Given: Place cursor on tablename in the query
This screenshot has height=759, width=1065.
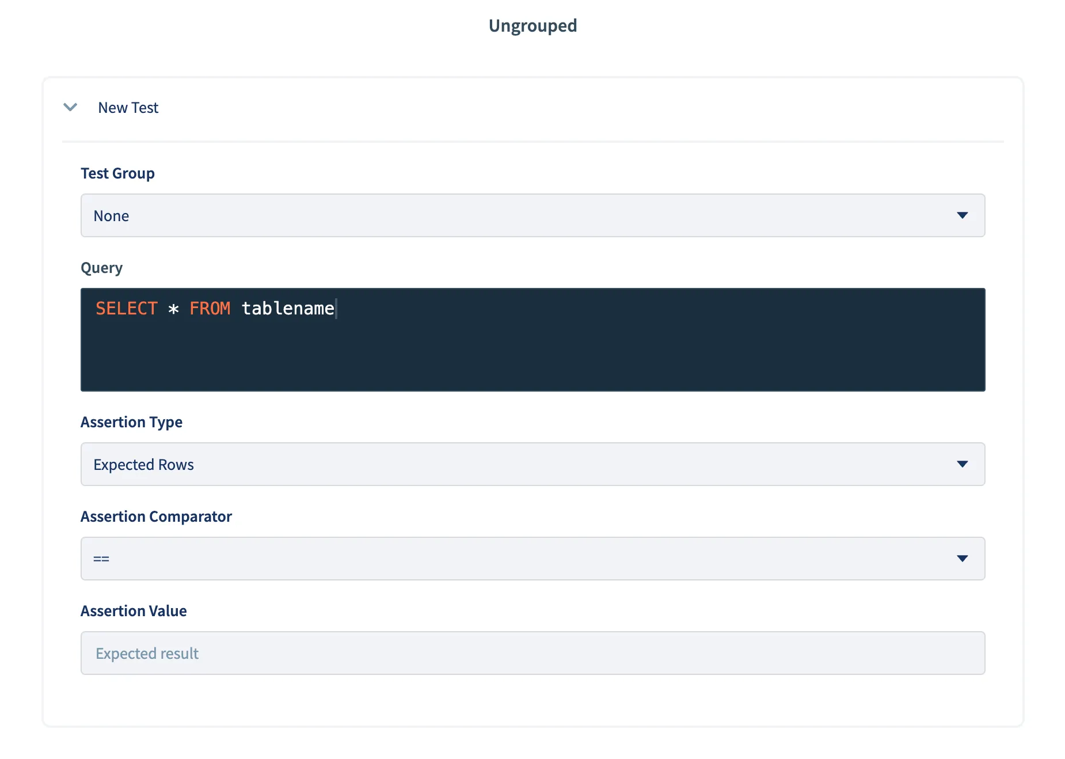Looking at the screenshot, I should point(287,309).
